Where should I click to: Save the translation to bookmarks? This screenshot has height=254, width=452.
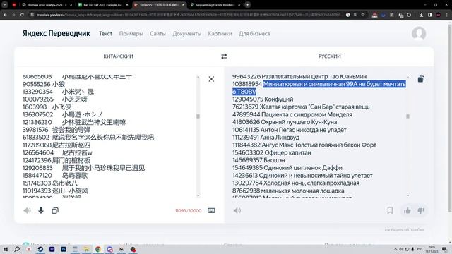coord(390,210)
